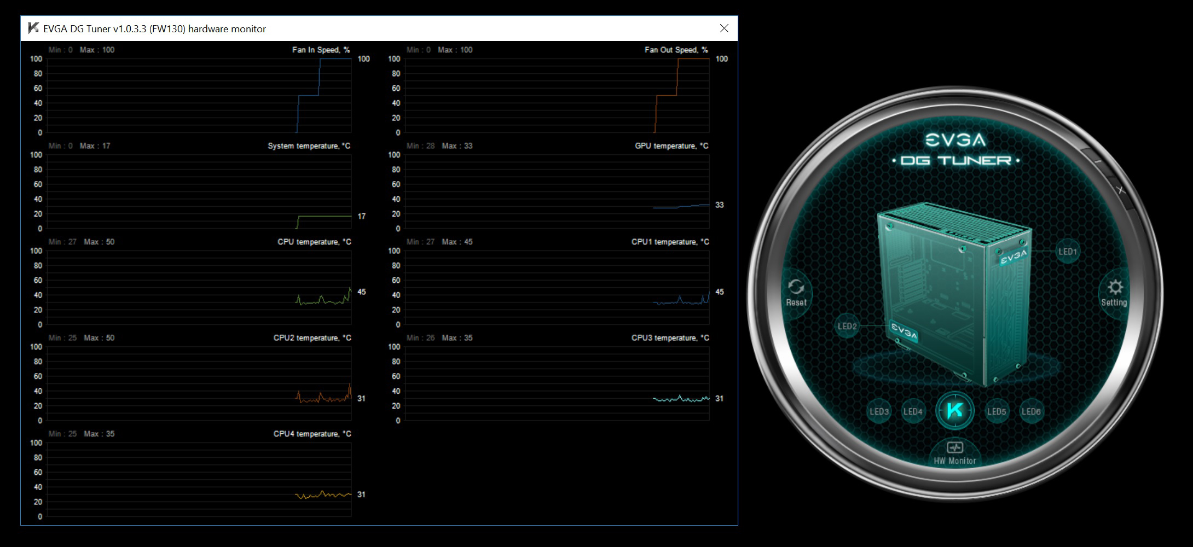Click the System temperature graph area
Screen dimensions: 1193x547
point(199,191)
